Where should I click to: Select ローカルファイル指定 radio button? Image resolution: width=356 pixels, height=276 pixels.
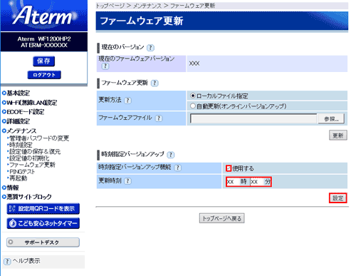(x=193, y=96)
